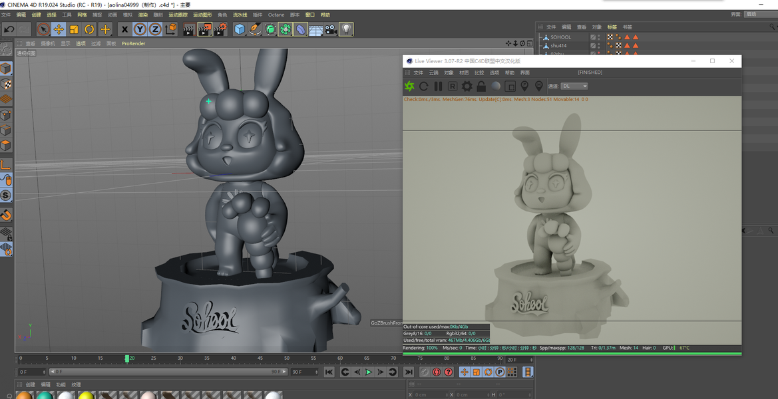Add a Cube primitive object
The image size is (778, 399).
tap(240, 29)
